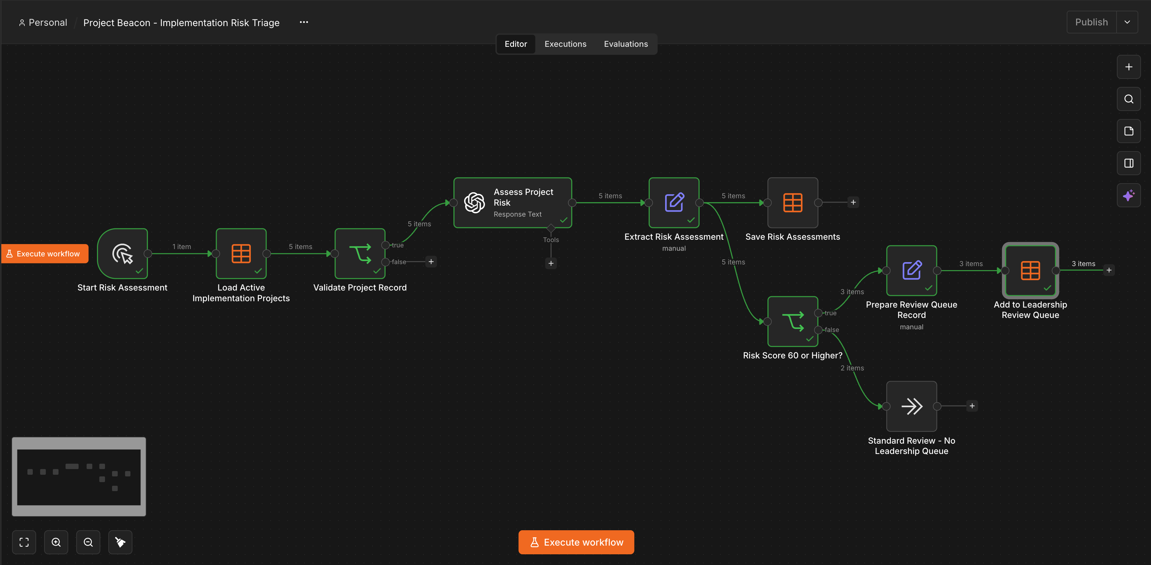Screen dimensions: 1151x565
Task: Expand the Publish dropdown arrow
Action: (1127, 22)
